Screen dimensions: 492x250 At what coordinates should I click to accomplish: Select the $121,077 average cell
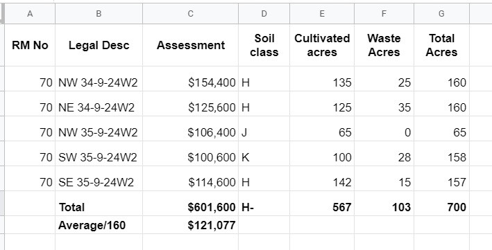[190, 225]
